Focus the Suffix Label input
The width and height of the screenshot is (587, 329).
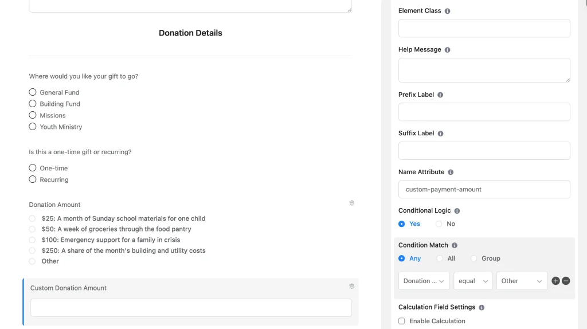(x=484, y=151)
